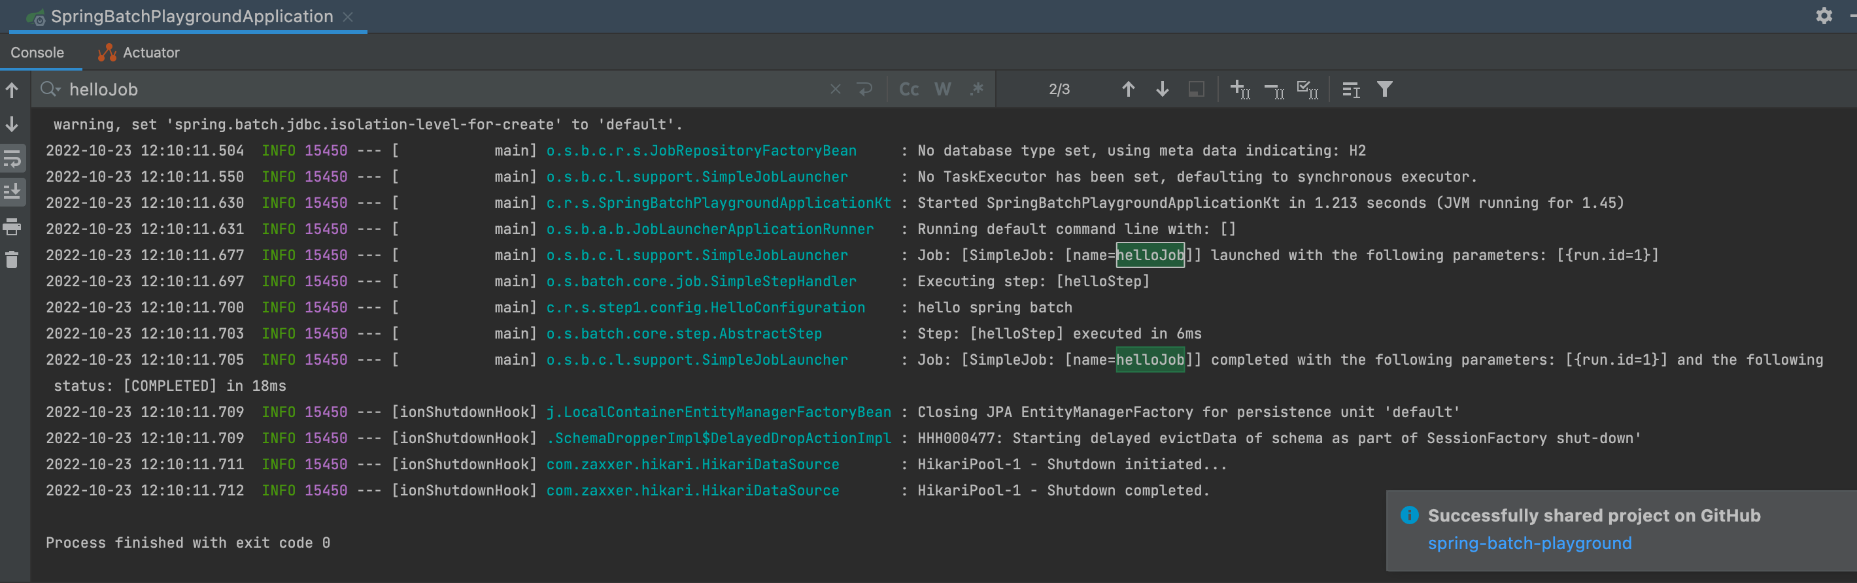This screenshot has height=583, width=1857.
Task: Click .SchemaDropperImpl$DelayedDropActionImpl logger name
Action: click(718, 438)
